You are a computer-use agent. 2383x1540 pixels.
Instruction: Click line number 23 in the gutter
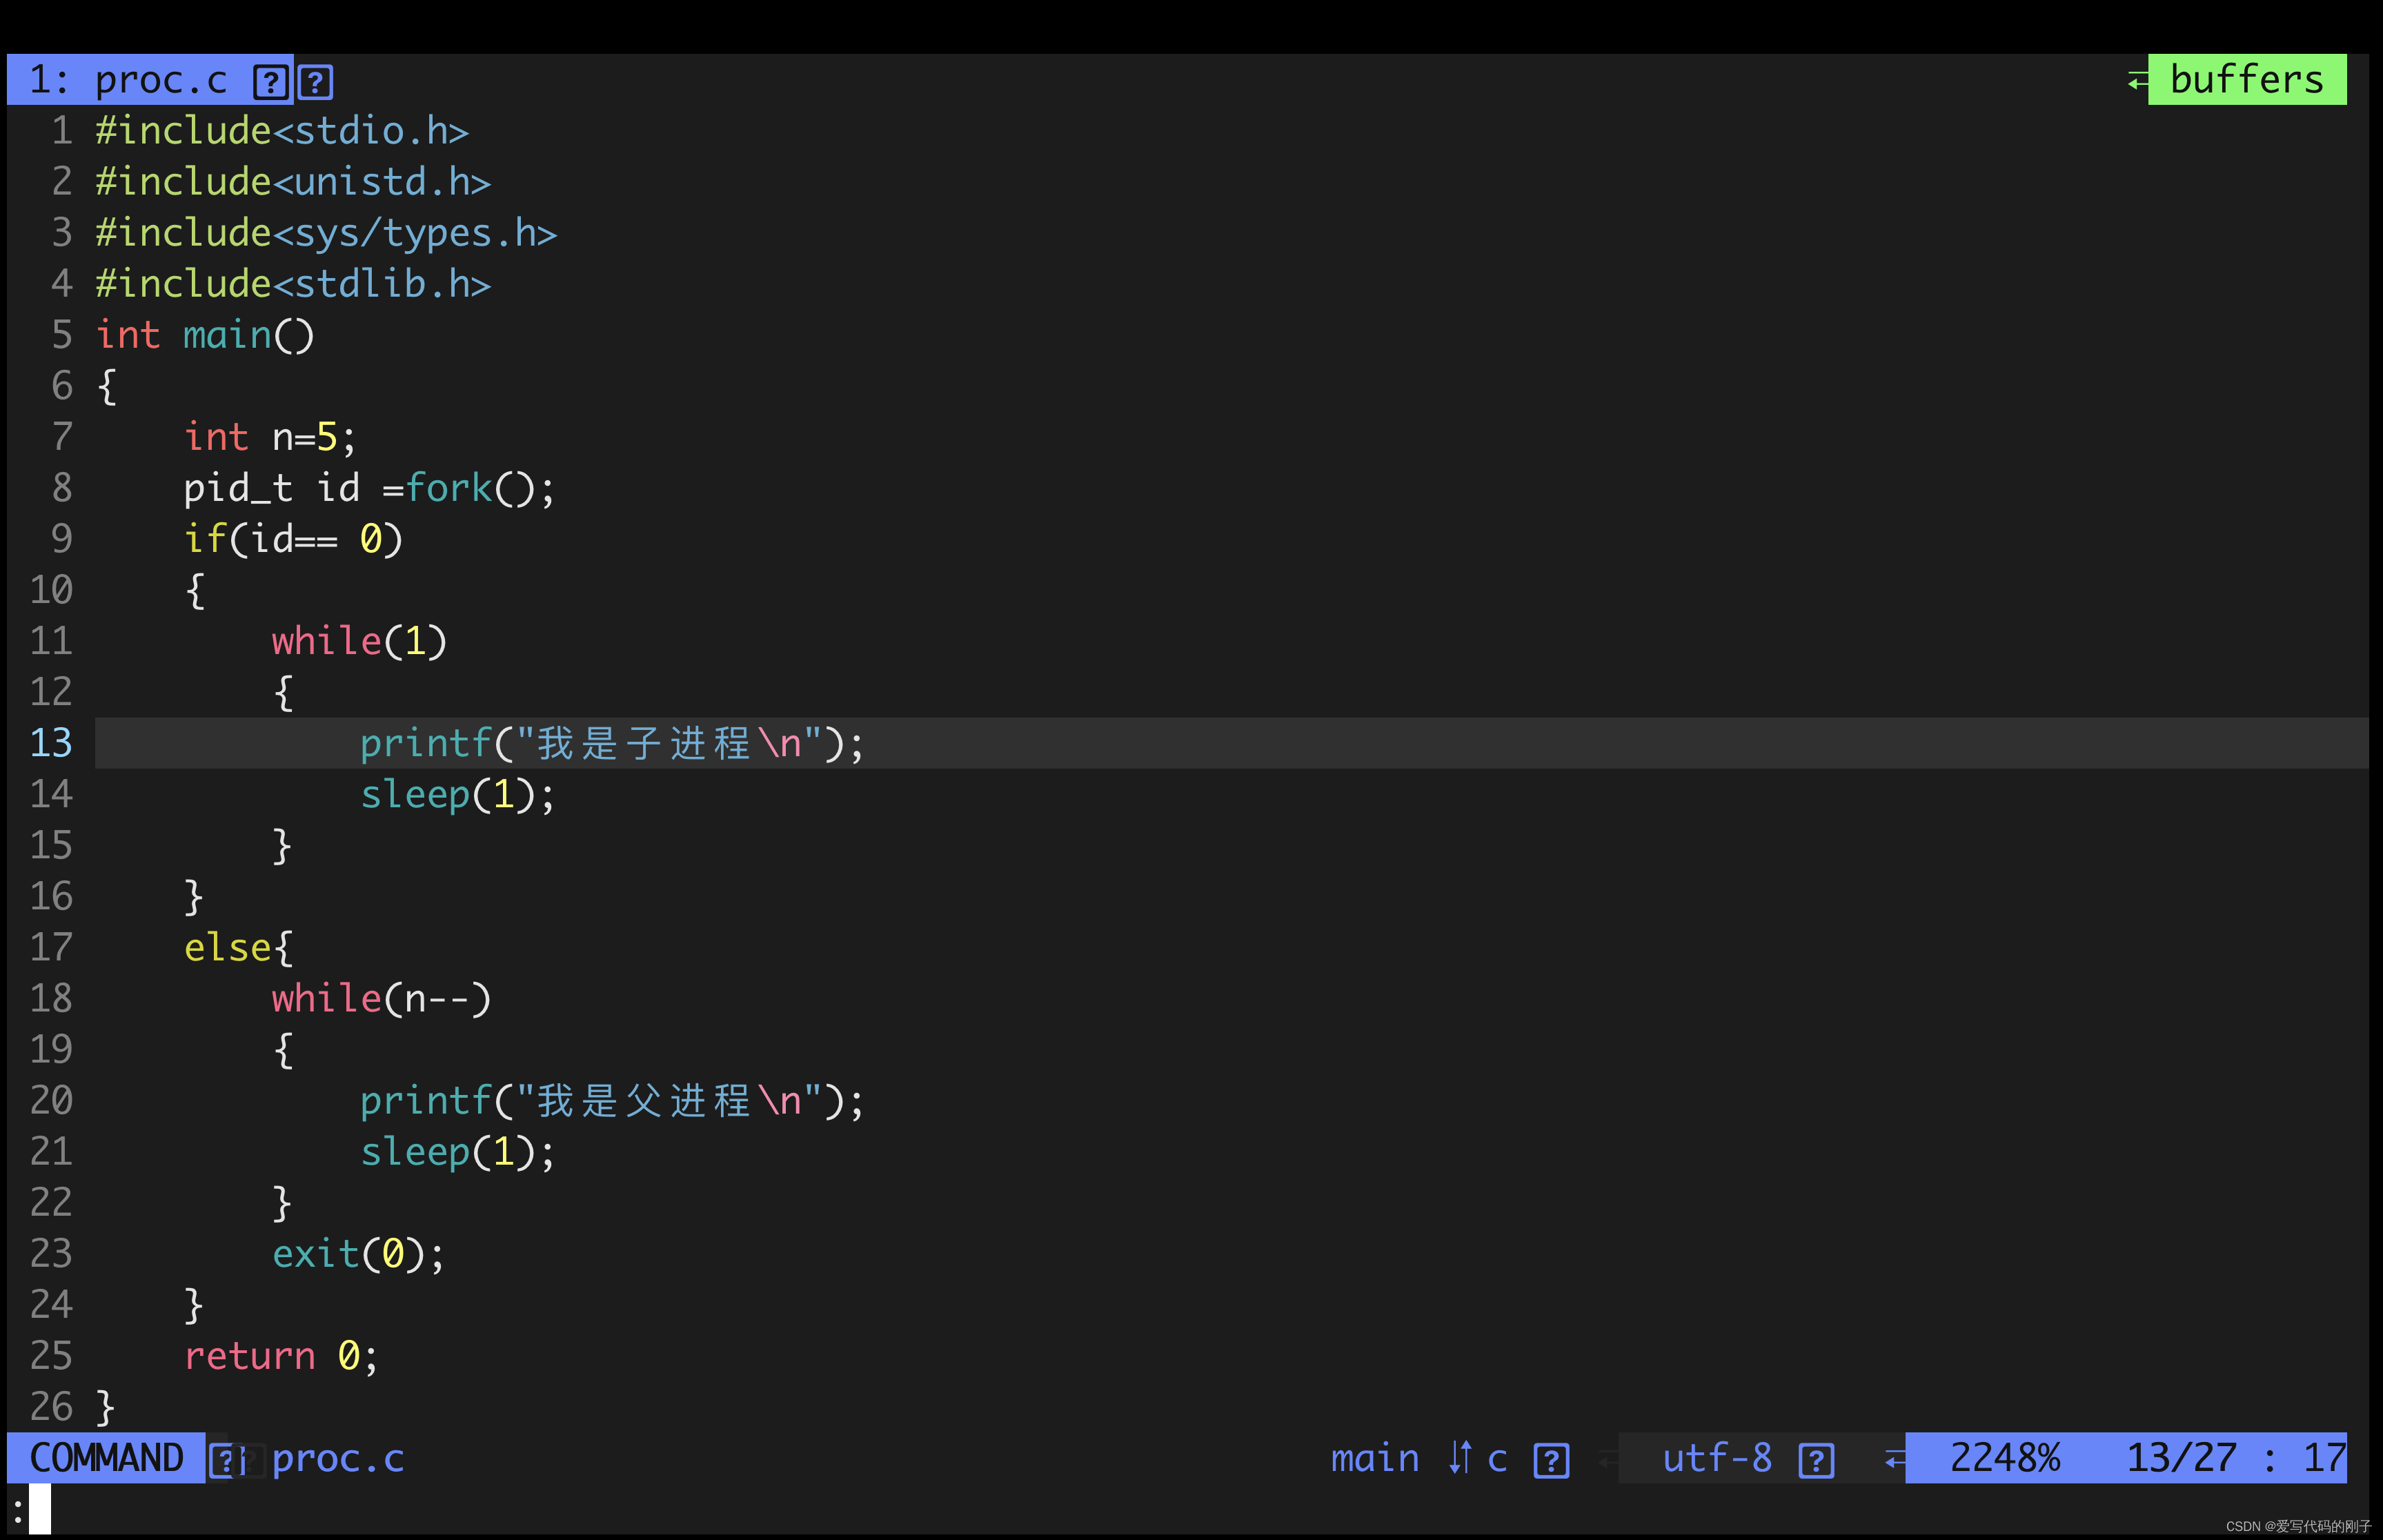51,1254
